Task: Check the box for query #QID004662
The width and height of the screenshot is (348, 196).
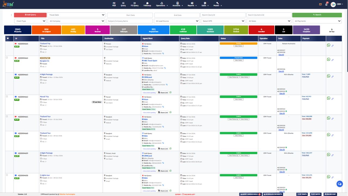Action: (x=7, y=96)
